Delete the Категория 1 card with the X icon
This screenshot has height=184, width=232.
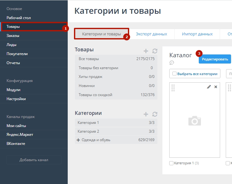pos(216,87)
